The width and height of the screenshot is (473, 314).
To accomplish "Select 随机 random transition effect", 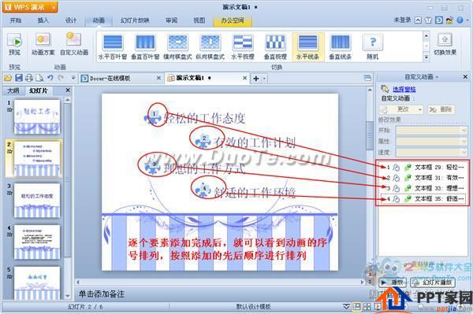I will tap(373, 46).
